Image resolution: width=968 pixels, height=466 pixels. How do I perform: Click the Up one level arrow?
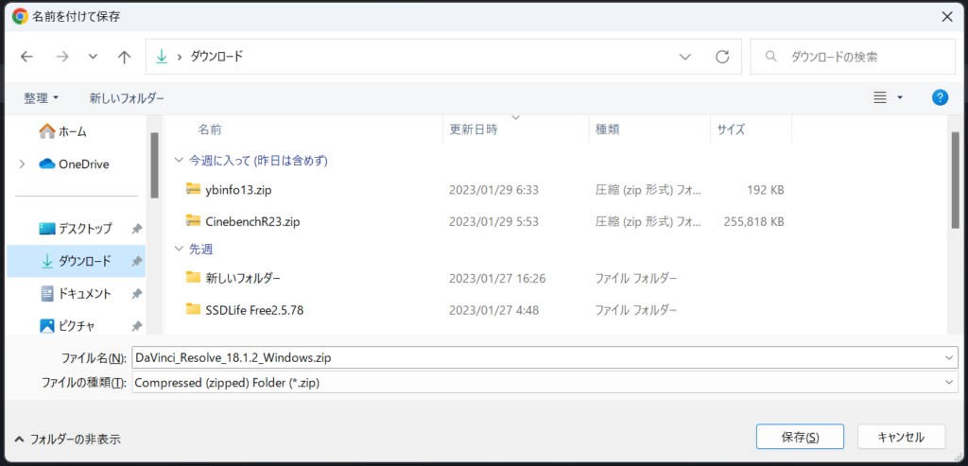(124, 57)
